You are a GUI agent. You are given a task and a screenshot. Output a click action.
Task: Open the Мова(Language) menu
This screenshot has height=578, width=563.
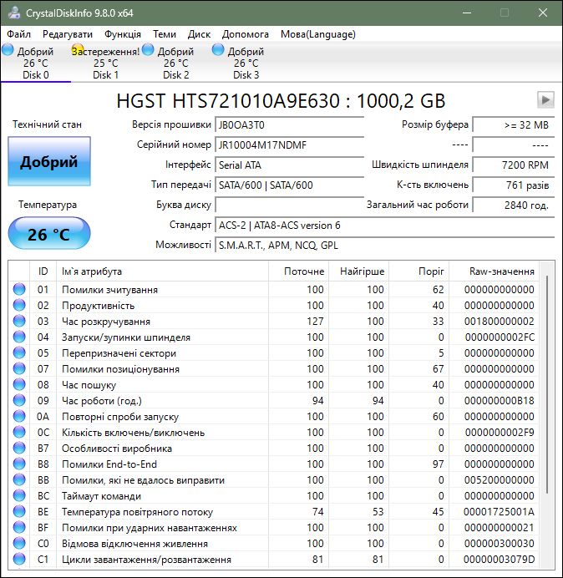[x=317, y=34]
